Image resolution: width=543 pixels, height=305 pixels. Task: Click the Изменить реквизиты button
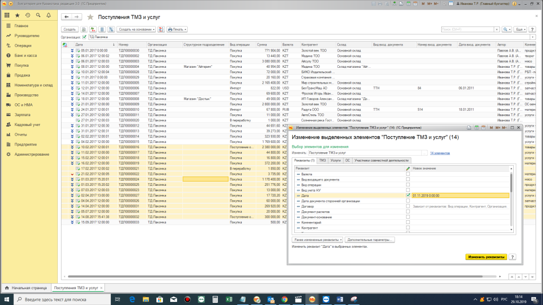pyautogui.click(x=486, y=257)
